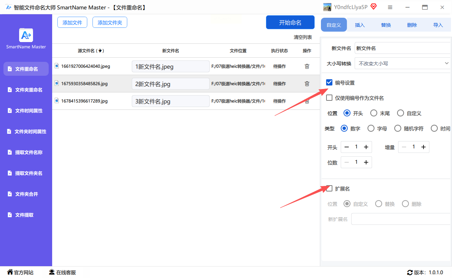
Task: Open the 官方网站 link
Action: (x=21, y=272)
